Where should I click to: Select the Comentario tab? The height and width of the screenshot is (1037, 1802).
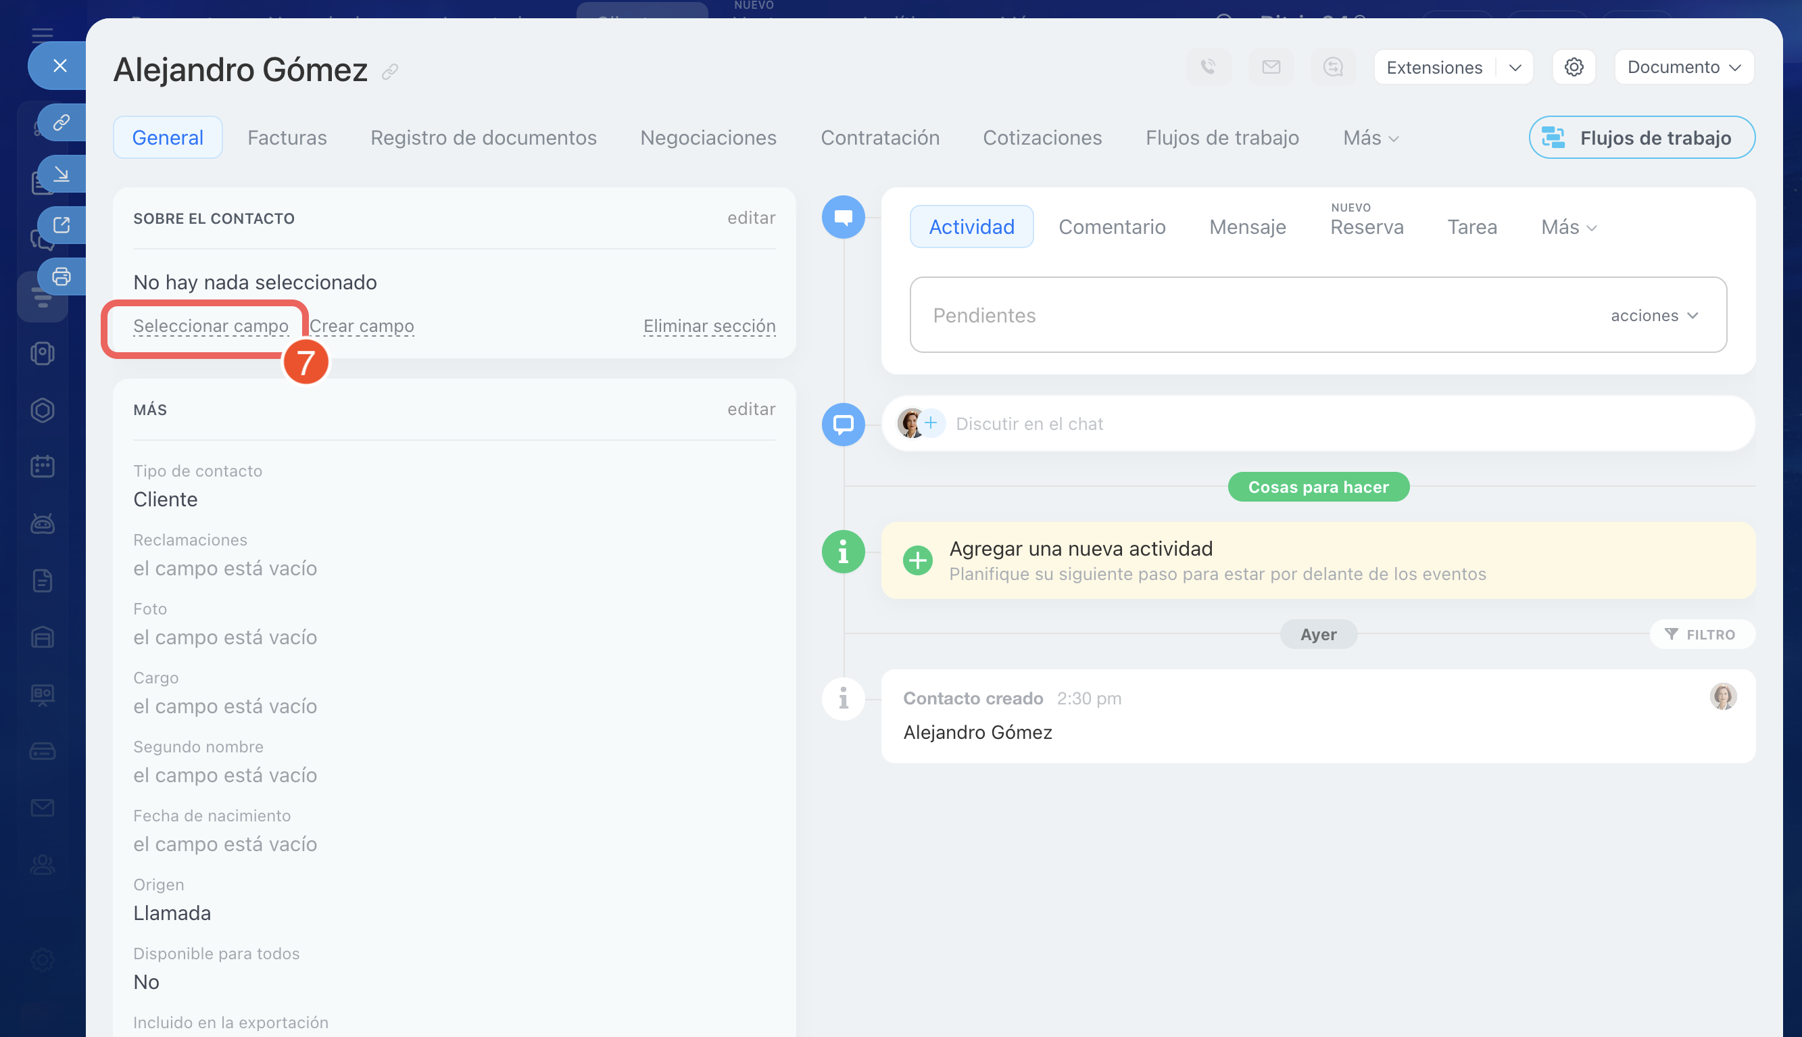click(1111, 226)
